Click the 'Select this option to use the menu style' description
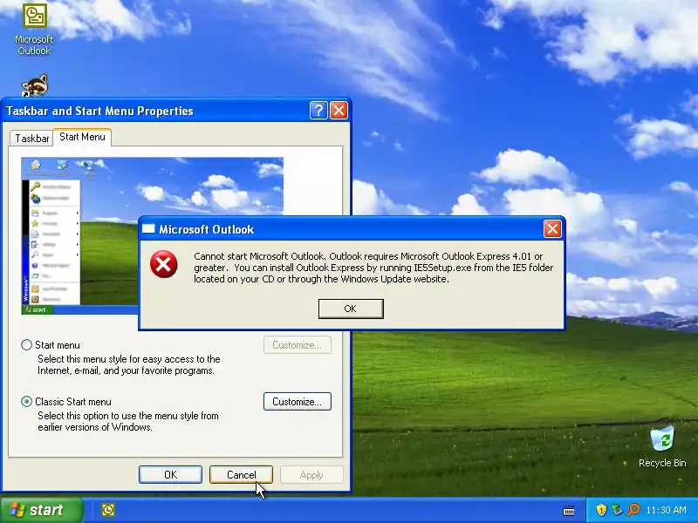This screenshot has height=523, width=698. pos(127,421)
